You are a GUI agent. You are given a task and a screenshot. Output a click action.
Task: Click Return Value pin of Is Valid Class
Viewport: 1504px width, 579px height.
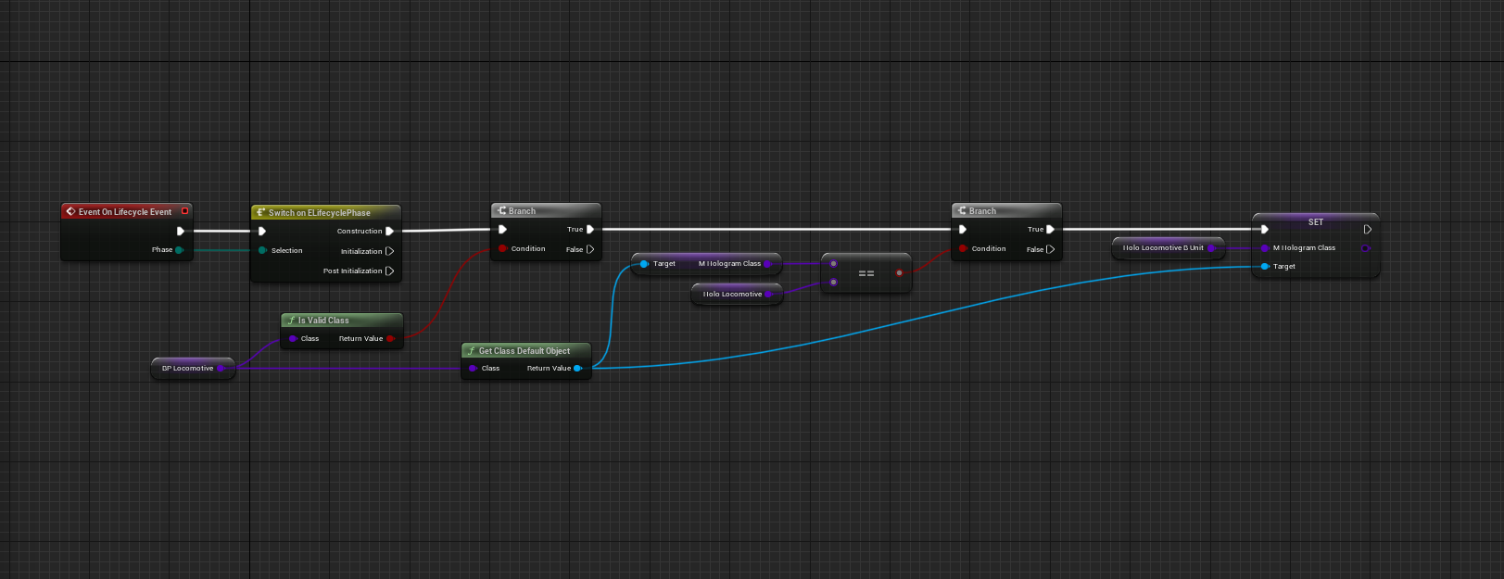(391, 339)
